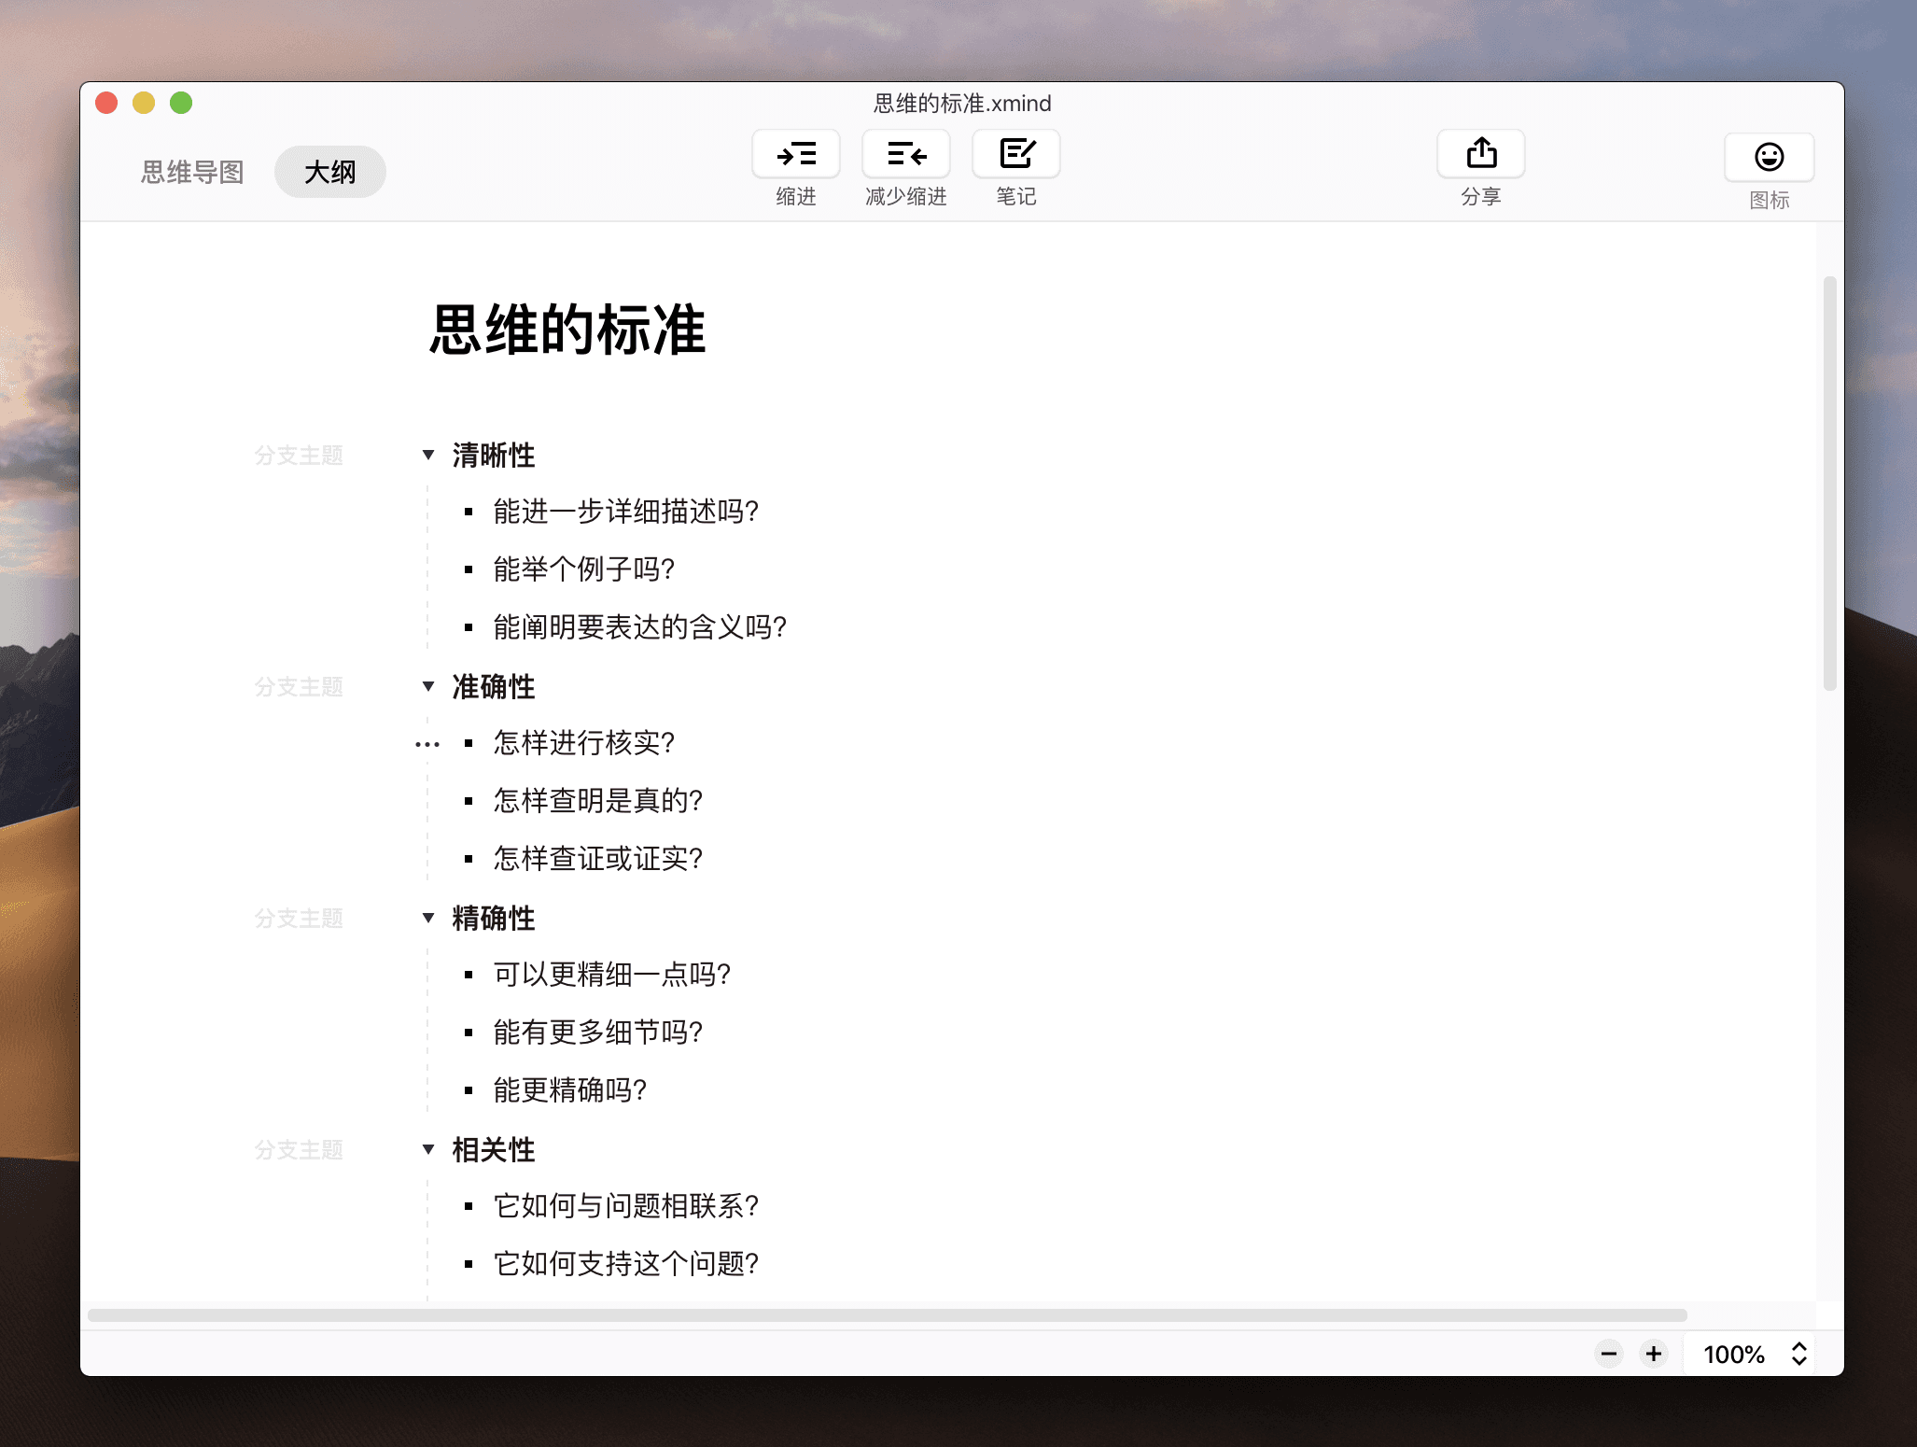Click the zoom-out minus button
Screen dimensions: 1917x1447
[1608, 1353]
